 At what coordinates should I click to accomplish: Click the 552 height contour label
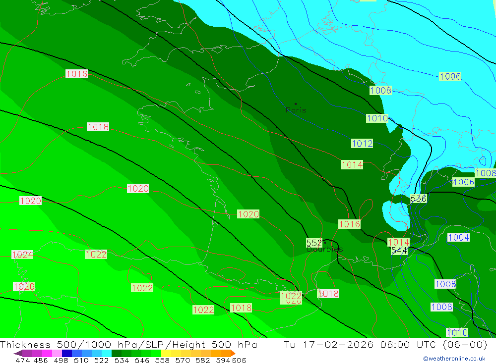(314, 243)
